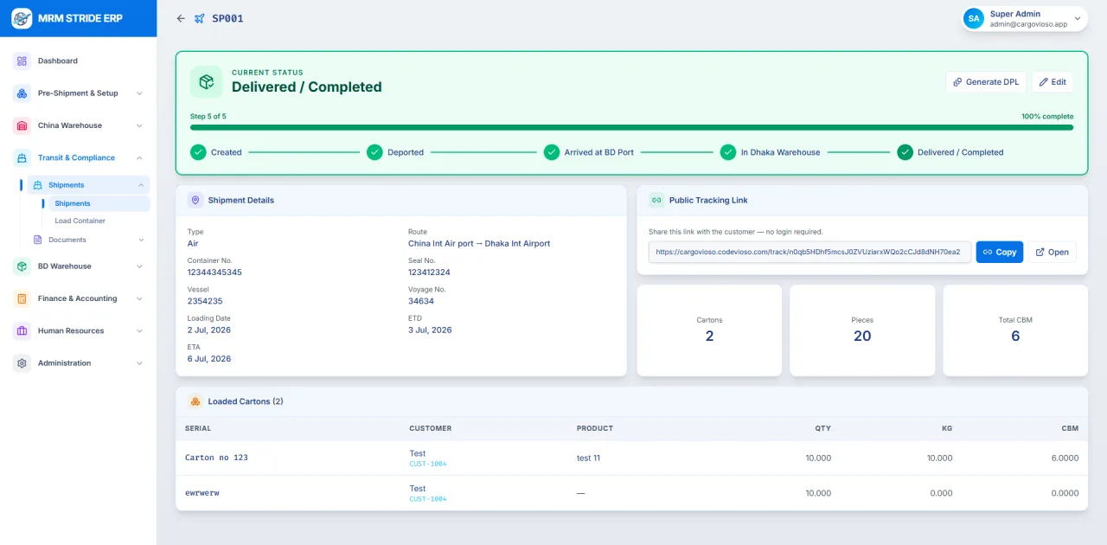Click the Dashboard grid icon
1107x545 pixels.
pyautogui.click(x=22, y=61)
